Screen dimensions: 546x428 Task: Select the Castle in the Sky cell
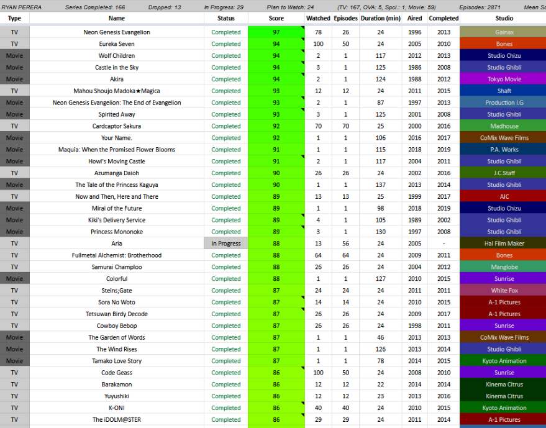117,67
